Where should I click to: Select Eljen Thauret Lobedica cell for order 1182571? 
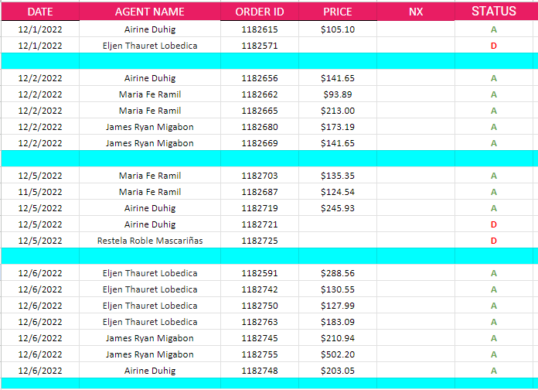[149, 46]
